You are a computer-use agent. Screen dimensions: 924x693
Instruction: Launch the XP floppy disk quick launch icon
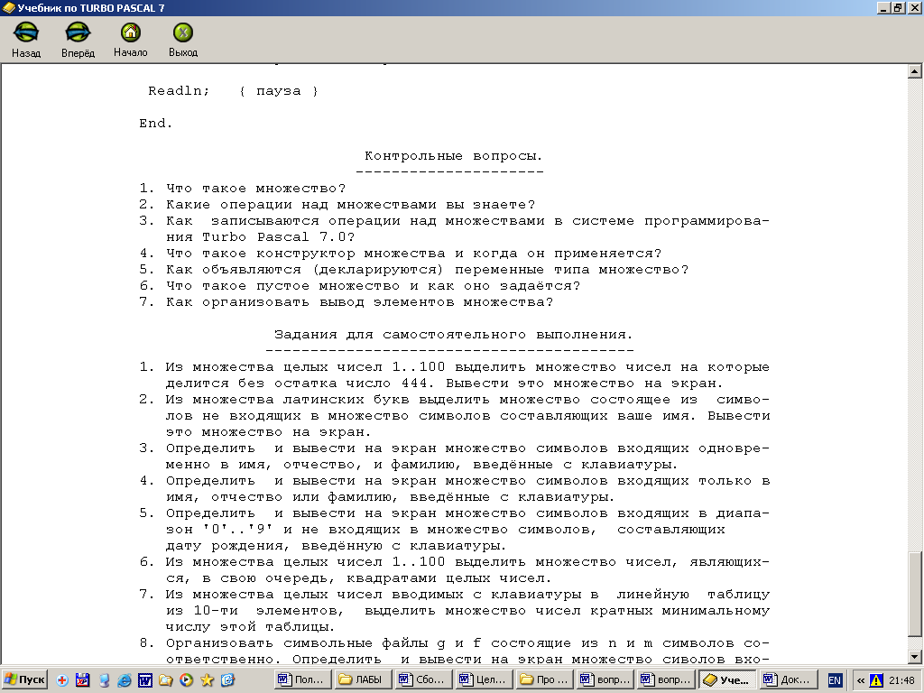83,680
